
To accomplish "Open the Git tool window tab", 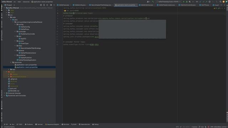I will tap(6, 124).
